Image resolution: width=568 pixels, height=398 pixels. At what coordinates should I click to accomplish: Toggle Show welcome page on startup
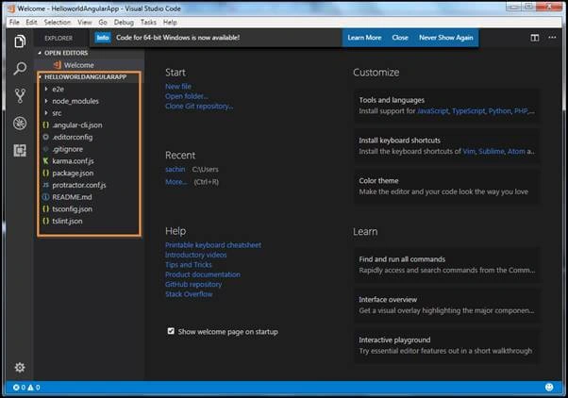tap(171, 331)
